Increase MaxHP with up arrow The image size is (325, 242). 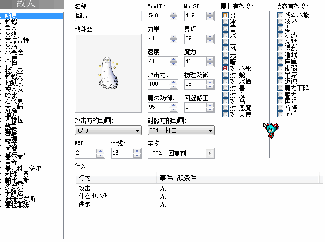(174, 14)
